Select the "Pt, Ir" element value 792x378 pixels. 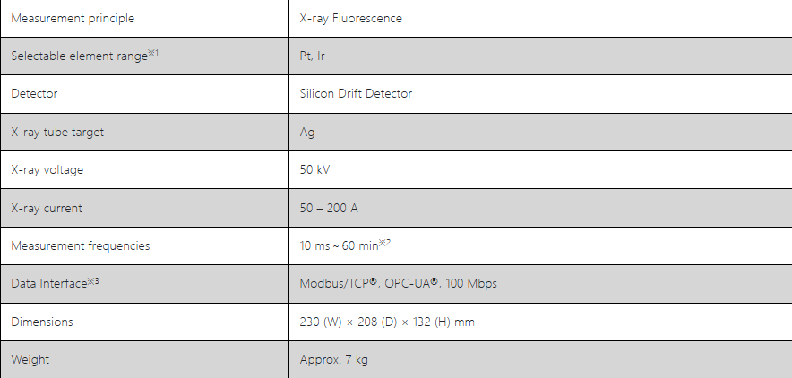[312, 56]
